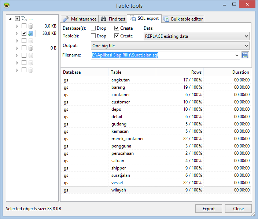Image resolution: width=258 pixels, height=219 pixels.
Task: Select the container table row
Action: click(x=156, y=95)
